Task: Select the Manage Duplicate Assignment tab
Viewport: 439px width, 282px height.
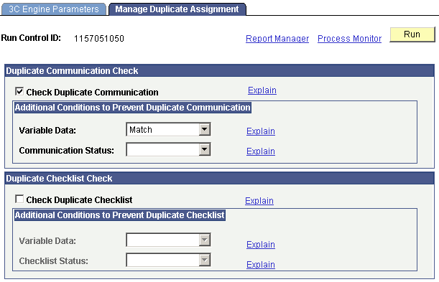Action: [x=177, y=9]
